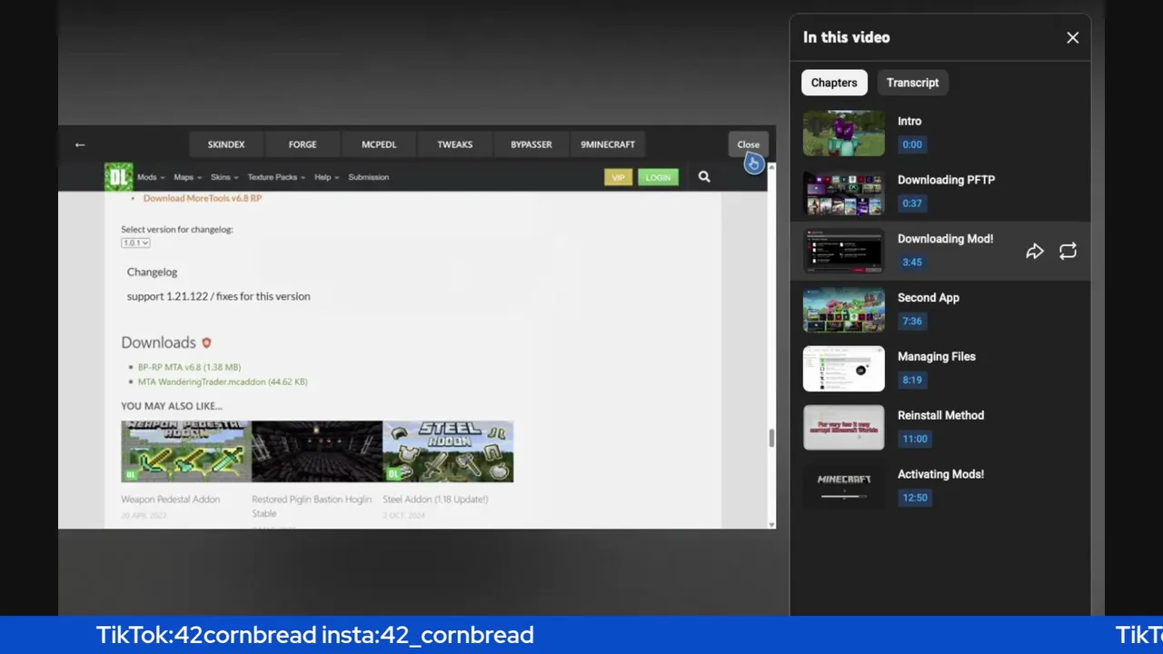The height and width of the screenshot is (654, 1163).
Task: Share the Downloading Mod! chapter
Action: click(1035, 252)
